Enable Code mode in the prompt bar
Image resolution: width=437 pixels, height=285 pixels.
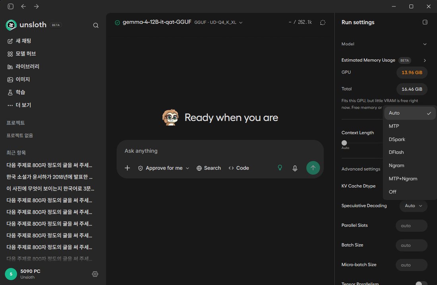pyautogui.click(x=239, y=168)
